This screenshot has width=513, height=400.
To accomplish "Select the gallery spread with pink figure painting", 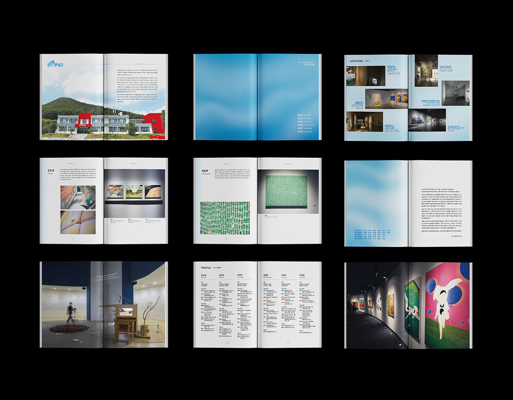I will [408, 305].
